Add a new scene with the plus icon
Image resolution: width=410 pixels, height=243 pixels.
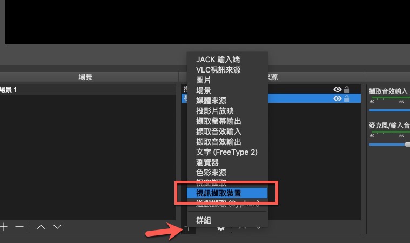[x=3, y=227]
